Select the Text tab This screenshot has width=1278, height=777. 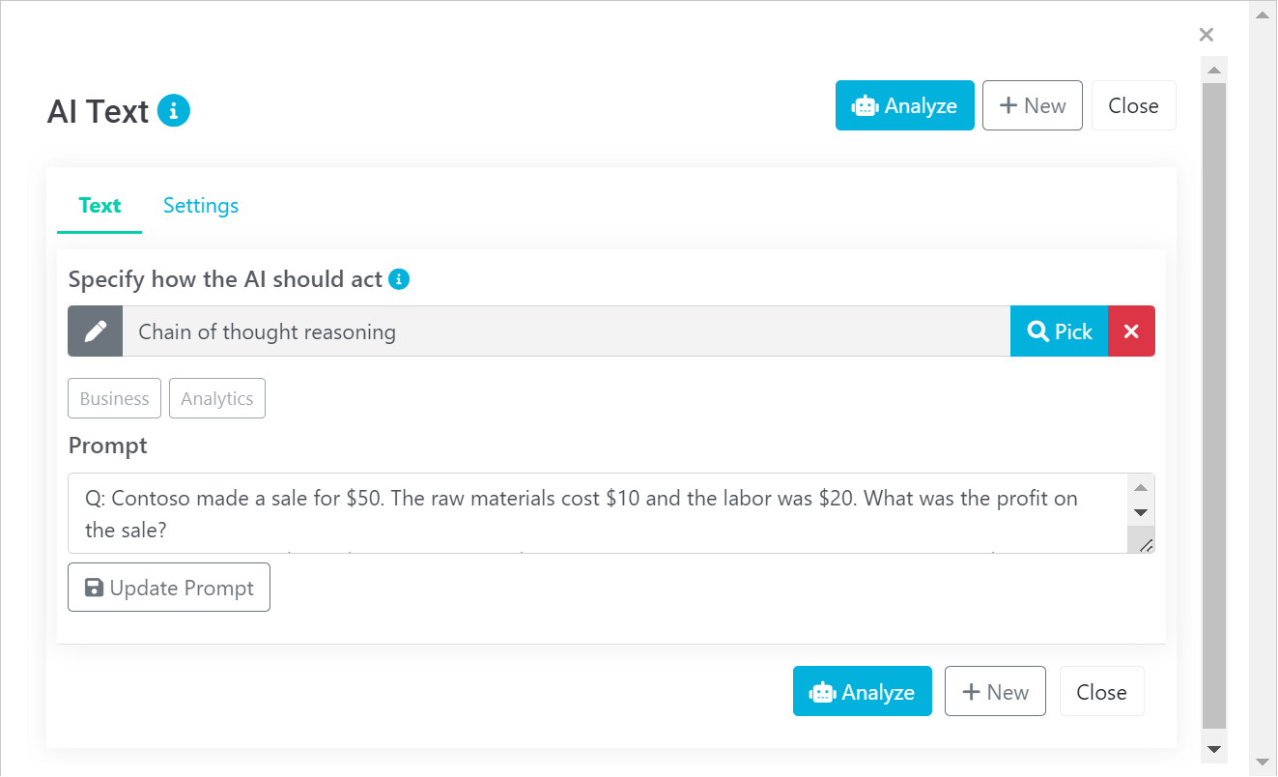point(99,205)
